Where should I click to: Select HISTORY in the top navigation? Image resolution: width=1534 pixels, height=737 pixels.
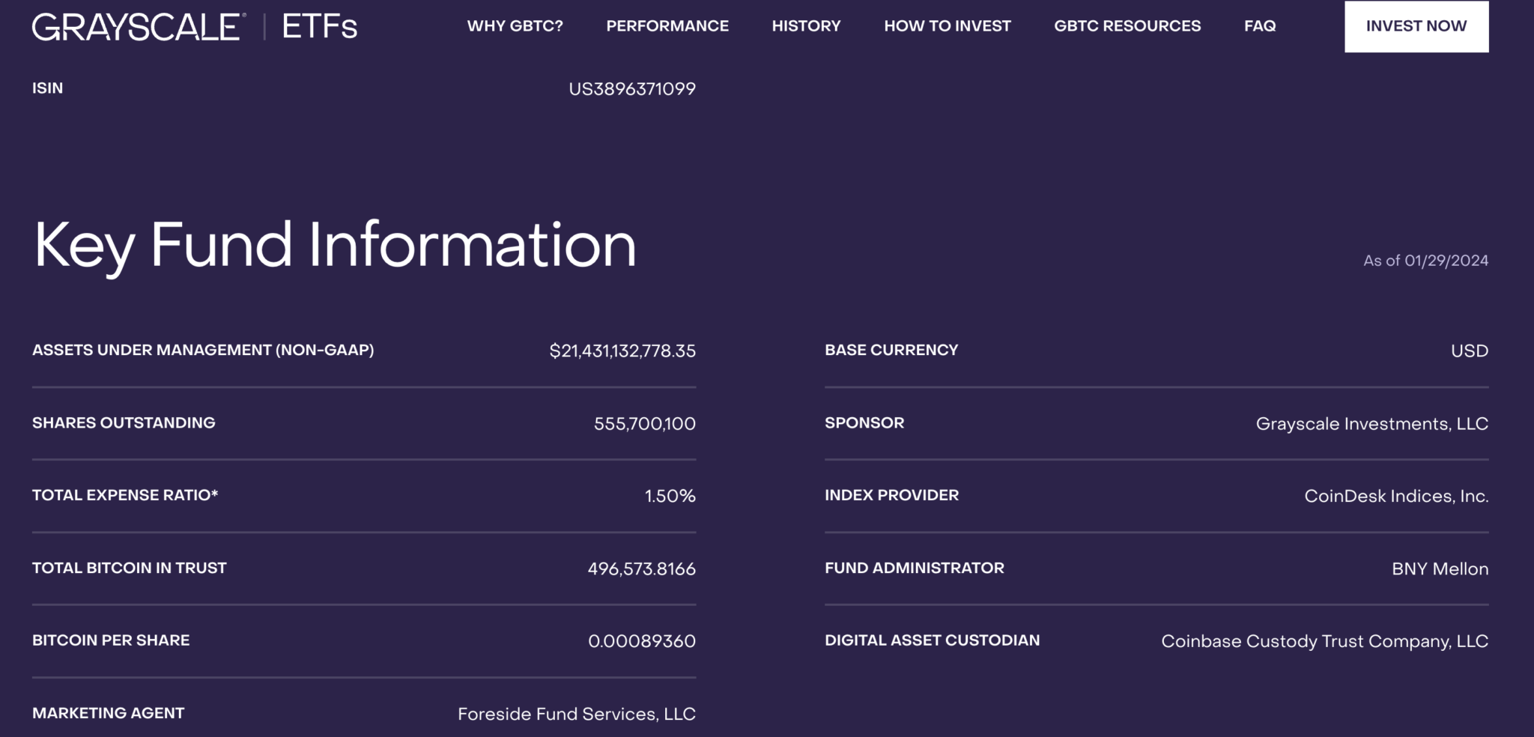tap(806, 26)
